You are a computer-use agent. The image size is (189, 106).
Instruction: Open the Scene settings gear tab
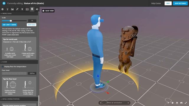(2, 9)
